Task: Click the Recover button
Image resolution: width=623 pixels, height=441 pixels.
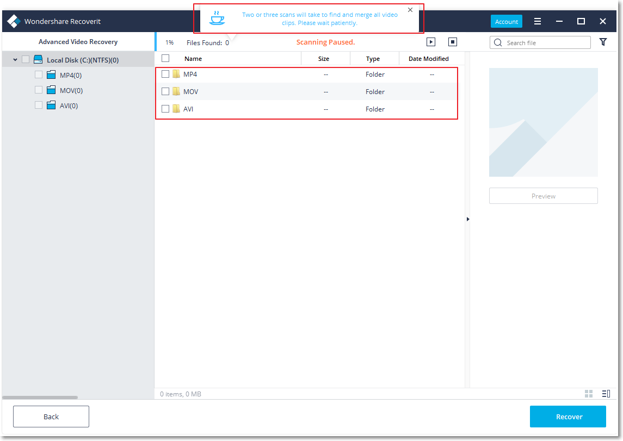Action: click(568, 417)
